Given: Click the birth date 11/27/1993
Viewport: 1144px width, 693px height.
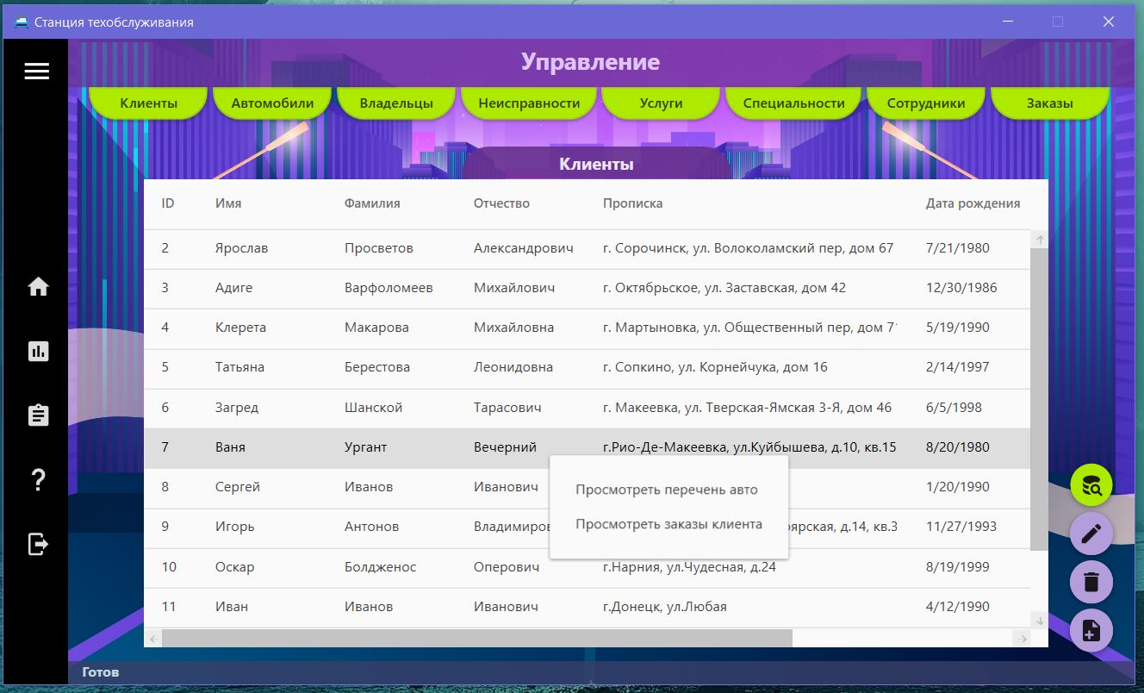Looking at the screenshot, I should coord(961,527).
